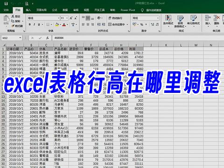
Task: Select column K header
Action: tap(166, 45)
